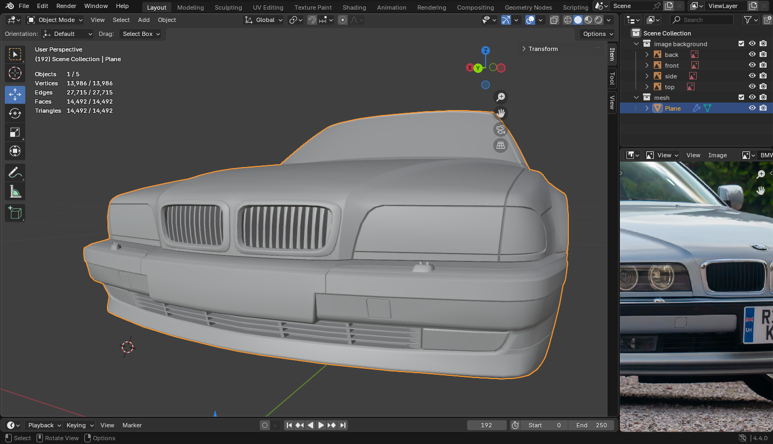Open the Global orientation dropdown
This screenshot has width=773, height=444.
pos(264,20)
